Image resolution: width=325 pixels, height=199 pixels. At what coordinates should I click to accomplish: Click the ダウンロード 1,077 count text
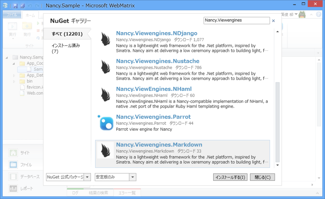(x=188, y=39)
